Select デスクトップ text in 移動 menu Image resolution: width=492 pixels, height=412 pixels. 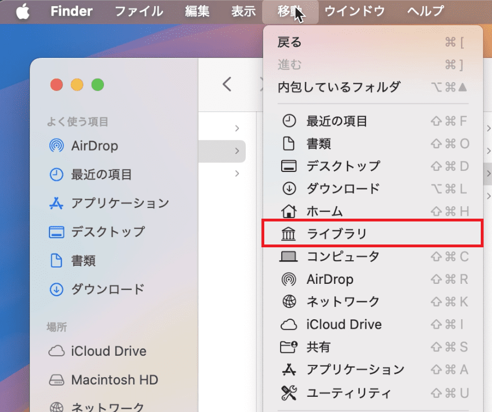click(x=343, y=166)
